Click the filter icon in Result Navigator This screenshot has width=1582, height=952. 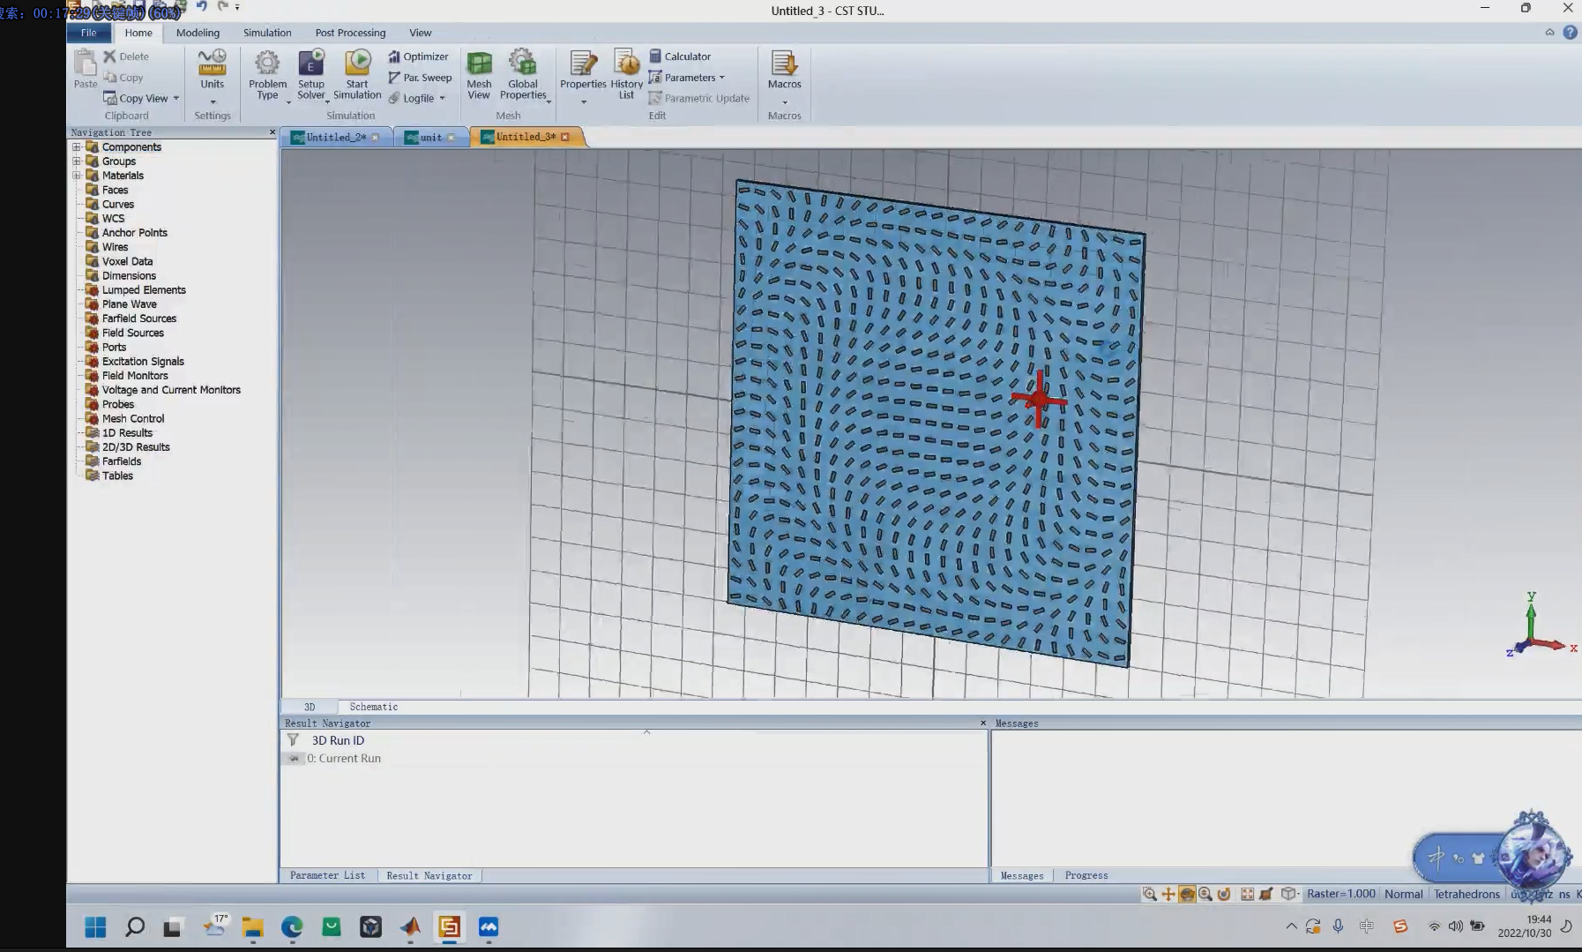(x=293, y=740)
